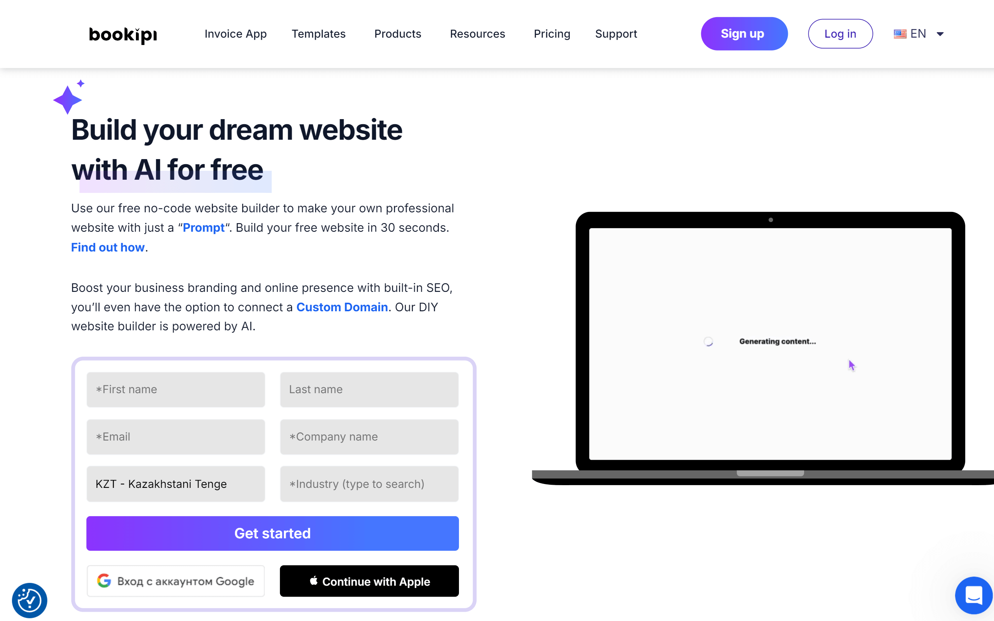
Task: Click the Bookipi logo icon
Action: (x=123, y=34)
